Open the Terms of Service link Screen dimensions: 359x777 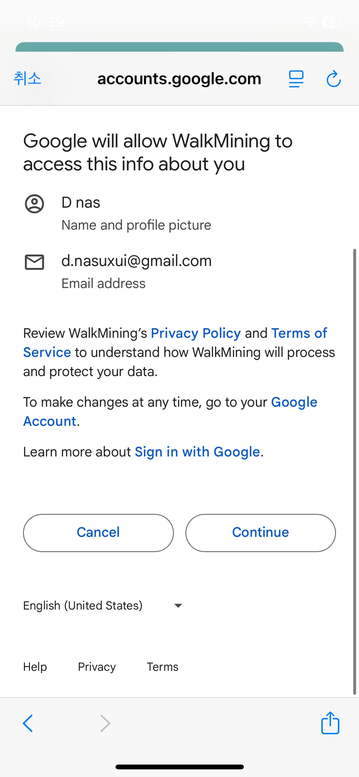[299, 333]
